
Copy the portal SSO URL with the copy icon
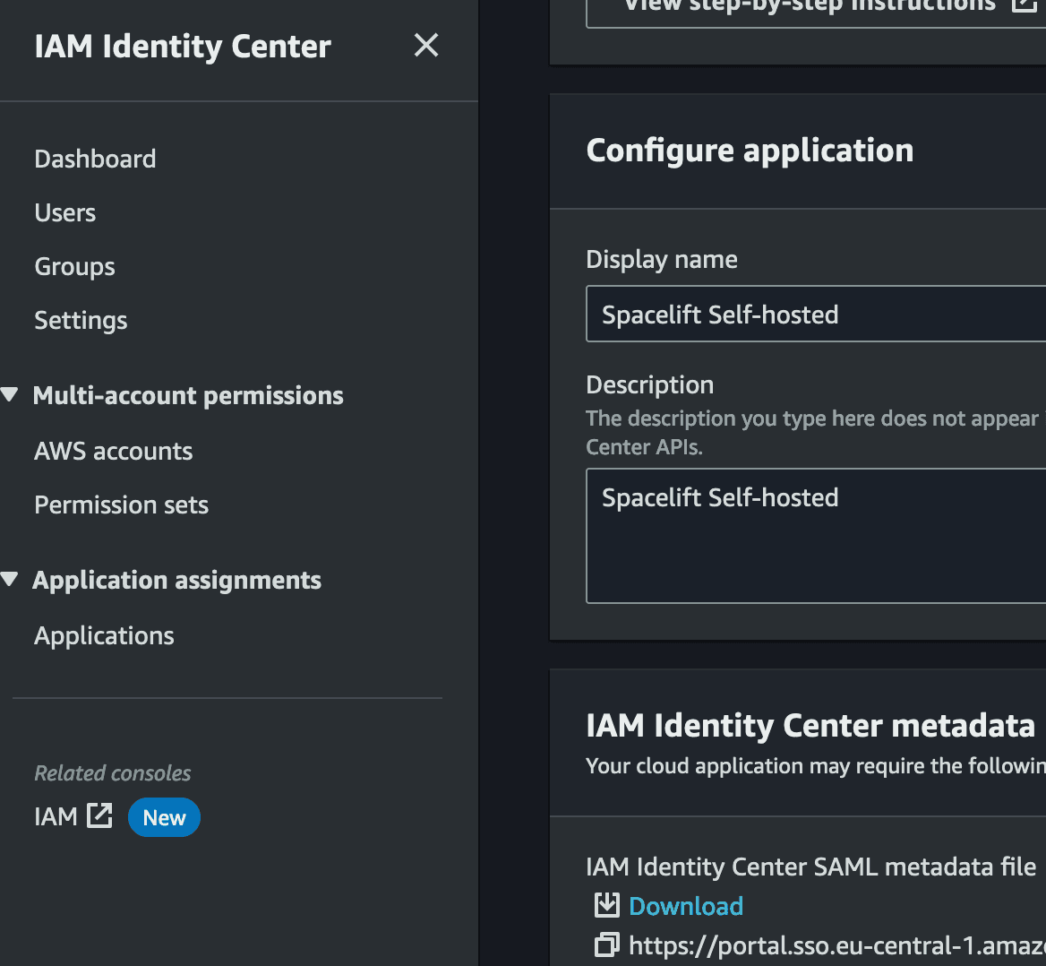click(x=607, y=944)
